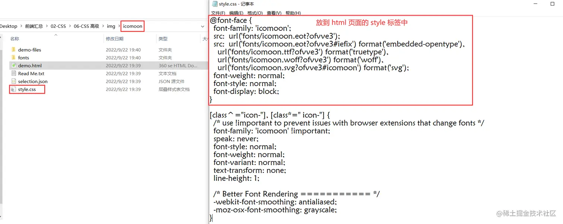The height and width of the screenshot is (224, 563).
Task: Open the 编辑(E) menu in Notepad
Action: click(236, 13)
